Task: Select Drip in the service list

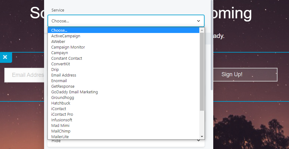Action: [x=55, y=70]
